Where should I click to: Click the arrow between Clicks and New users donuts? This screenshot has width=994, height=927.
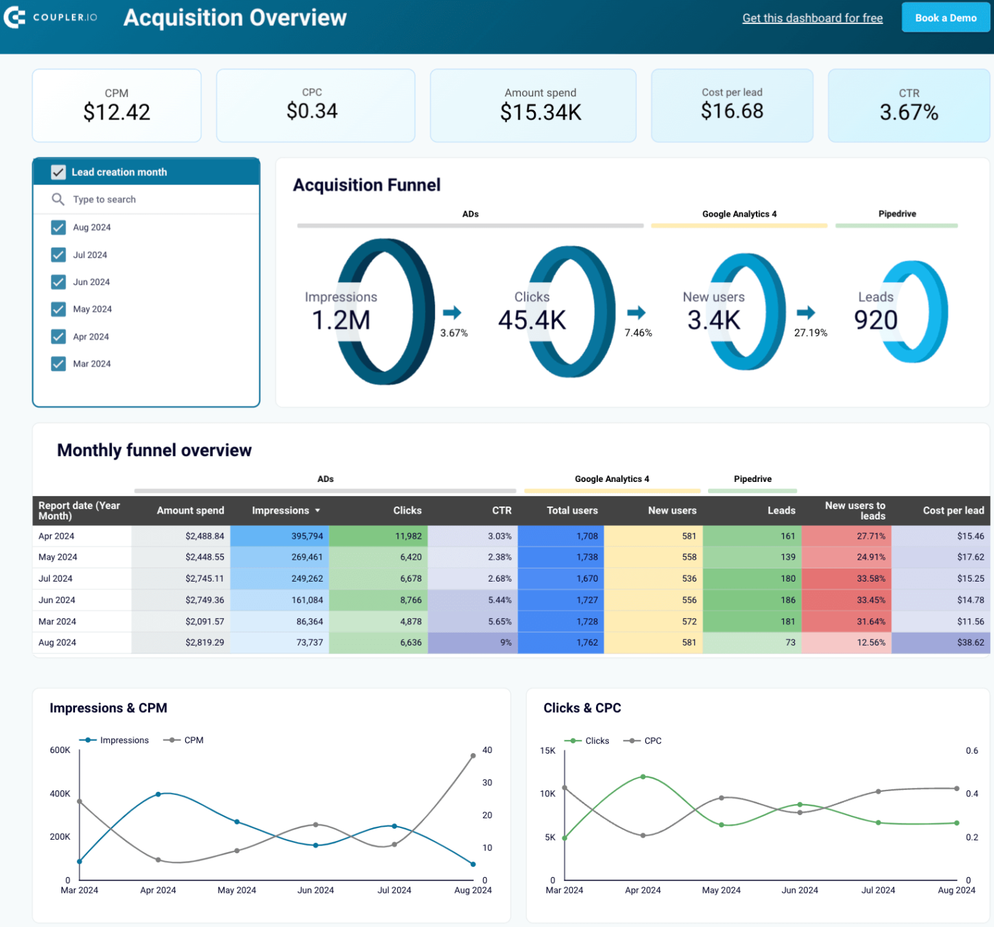coord(637,313)
